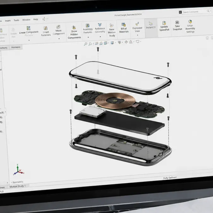This screenshot has height=213, width=213.
Task: Expand the Exploded View dropdown arrow
Action: (x=138, y=35)
